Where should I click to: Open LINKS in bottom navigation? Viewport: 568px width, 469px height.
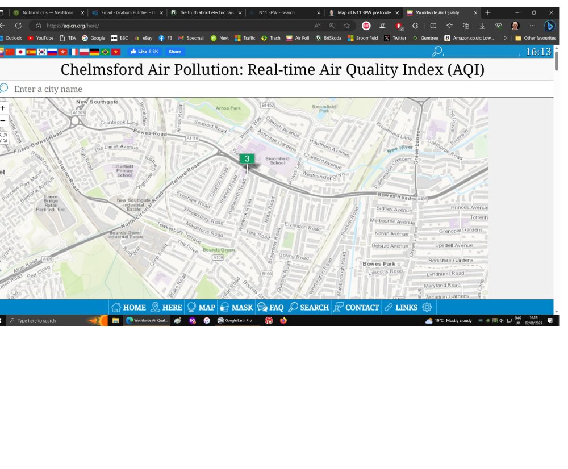[401, 307]
